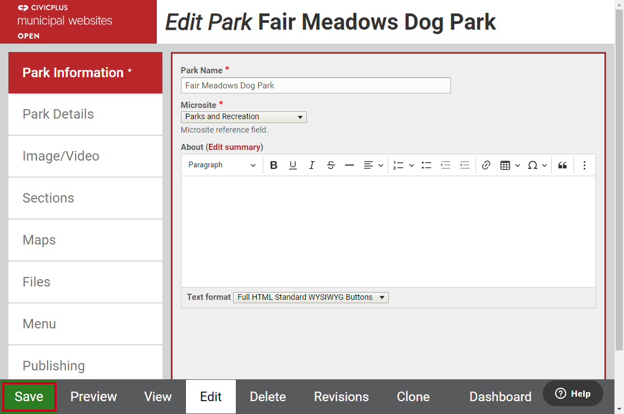Open the Microsite dropdown
The image size is (624, 414).
click(x=244, y=117)
